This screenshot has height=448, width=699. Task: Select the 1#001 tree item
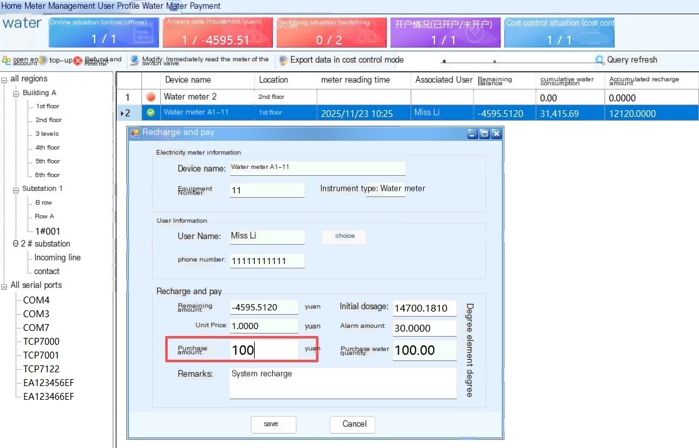click(x=48, y=231)
